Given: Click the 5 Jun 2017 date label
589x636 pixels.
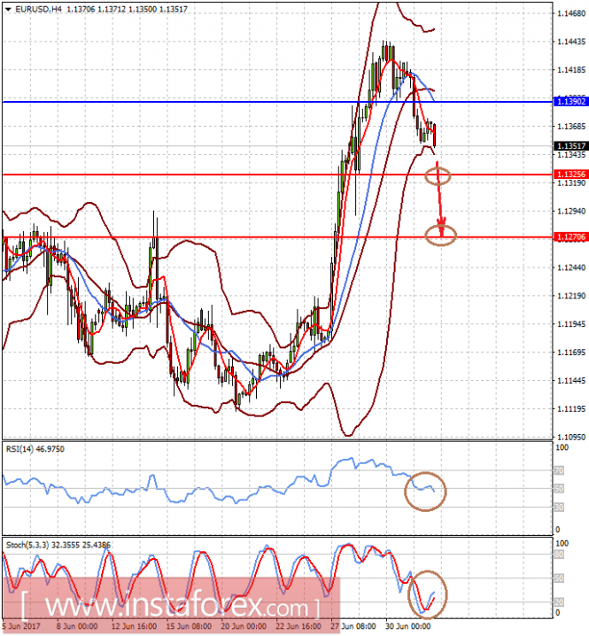Looking at the screenshot, I should tap(19, 625).
